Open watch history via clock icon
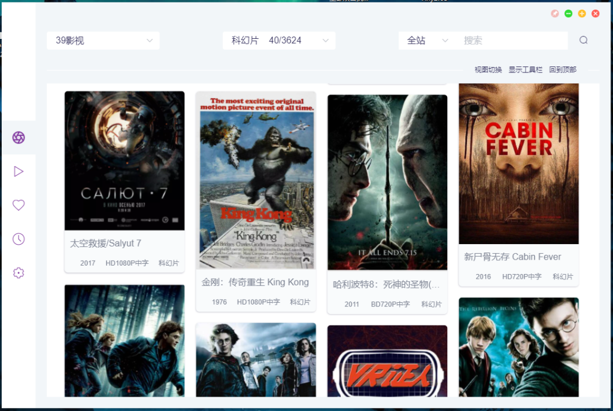Screen dimensions: 613x411 [x=19, y=239]
